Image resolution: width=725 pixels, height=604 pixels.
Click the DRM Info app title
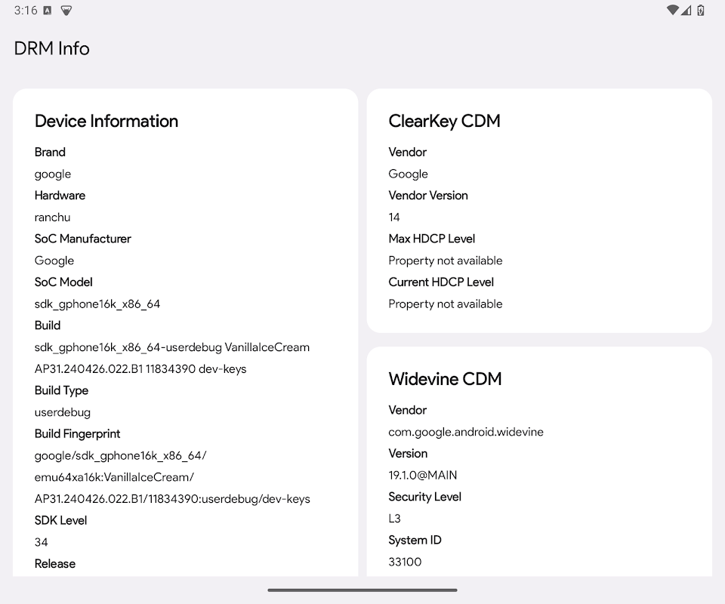pyautogui.click(x=51, y=48)
